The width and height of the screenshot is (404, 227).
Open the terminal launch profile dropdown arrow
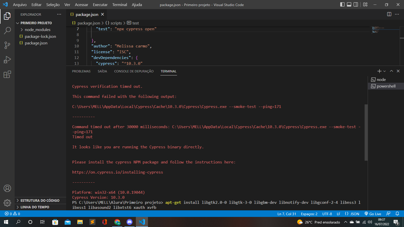385,71
